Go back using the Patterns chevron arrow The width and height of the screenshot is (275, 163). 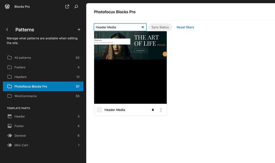[7, 30]
